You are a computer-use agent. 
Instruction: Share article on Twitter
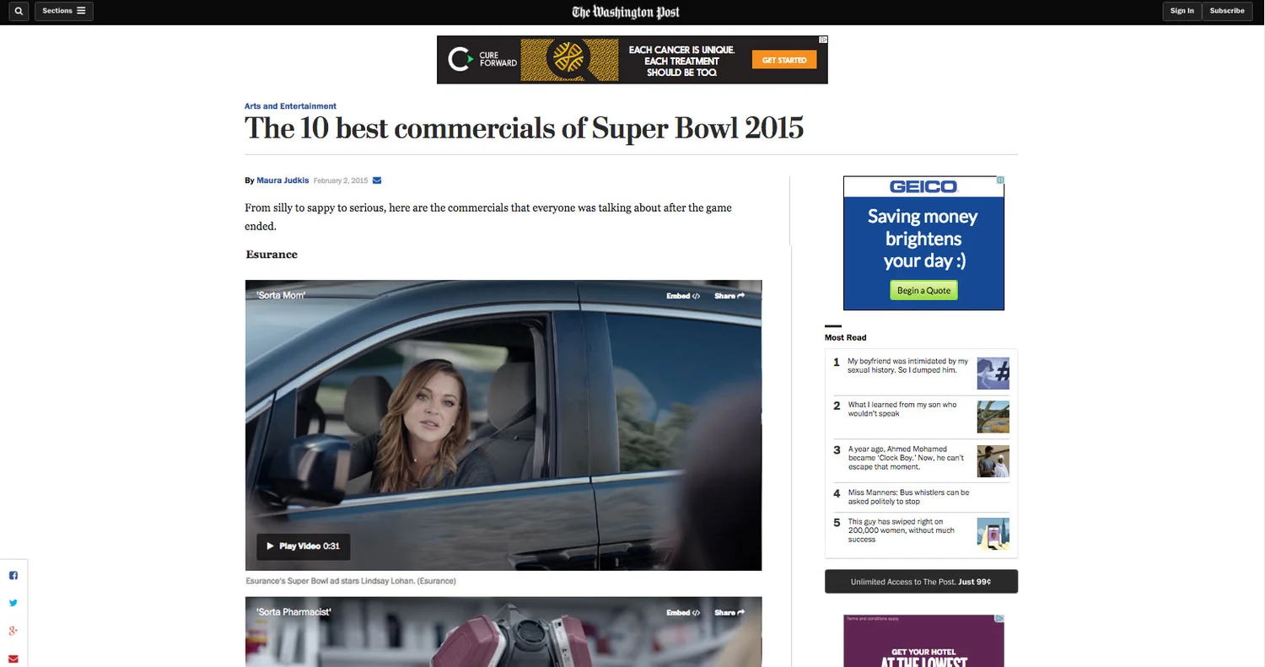13,603
